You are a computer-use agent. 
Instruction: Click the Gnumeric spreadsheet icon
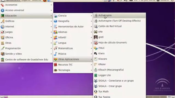[96, 43]
